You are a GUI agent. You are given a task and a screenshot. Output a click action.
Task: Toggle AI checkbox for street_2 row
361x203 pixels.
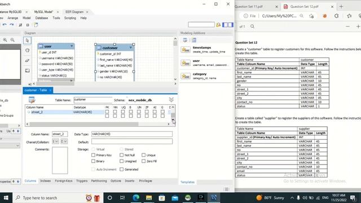point(155,112)
